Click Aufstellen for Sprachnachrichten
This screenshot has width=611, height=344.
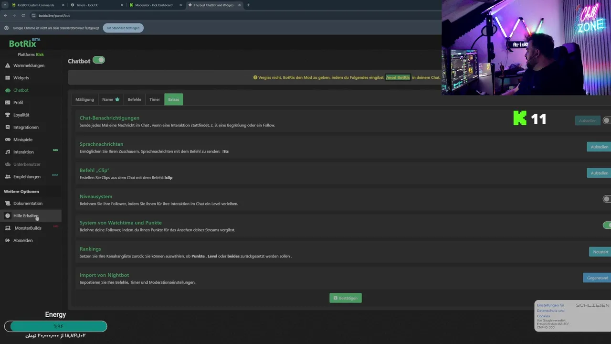[x=599, y=147]
